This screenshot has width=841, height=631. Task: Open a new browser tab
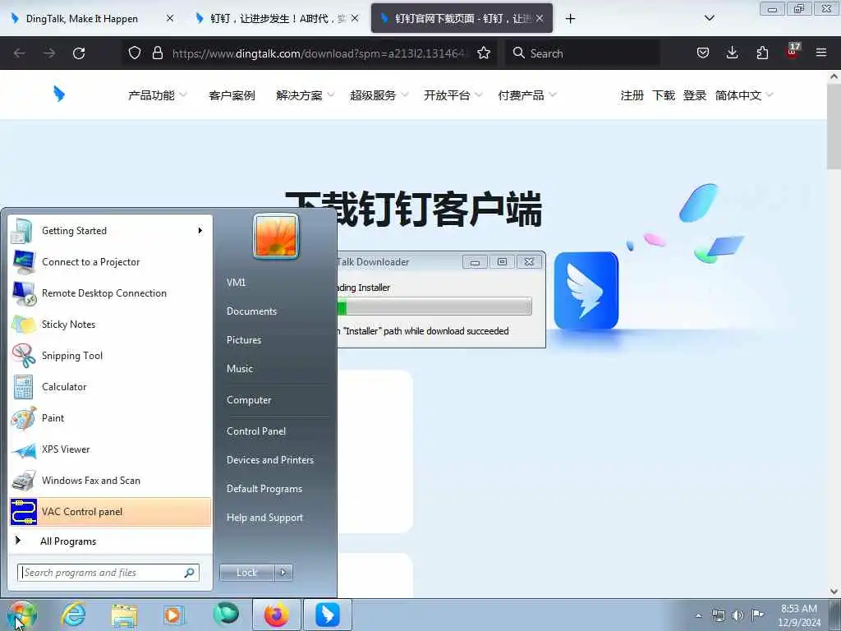(570, 18)
